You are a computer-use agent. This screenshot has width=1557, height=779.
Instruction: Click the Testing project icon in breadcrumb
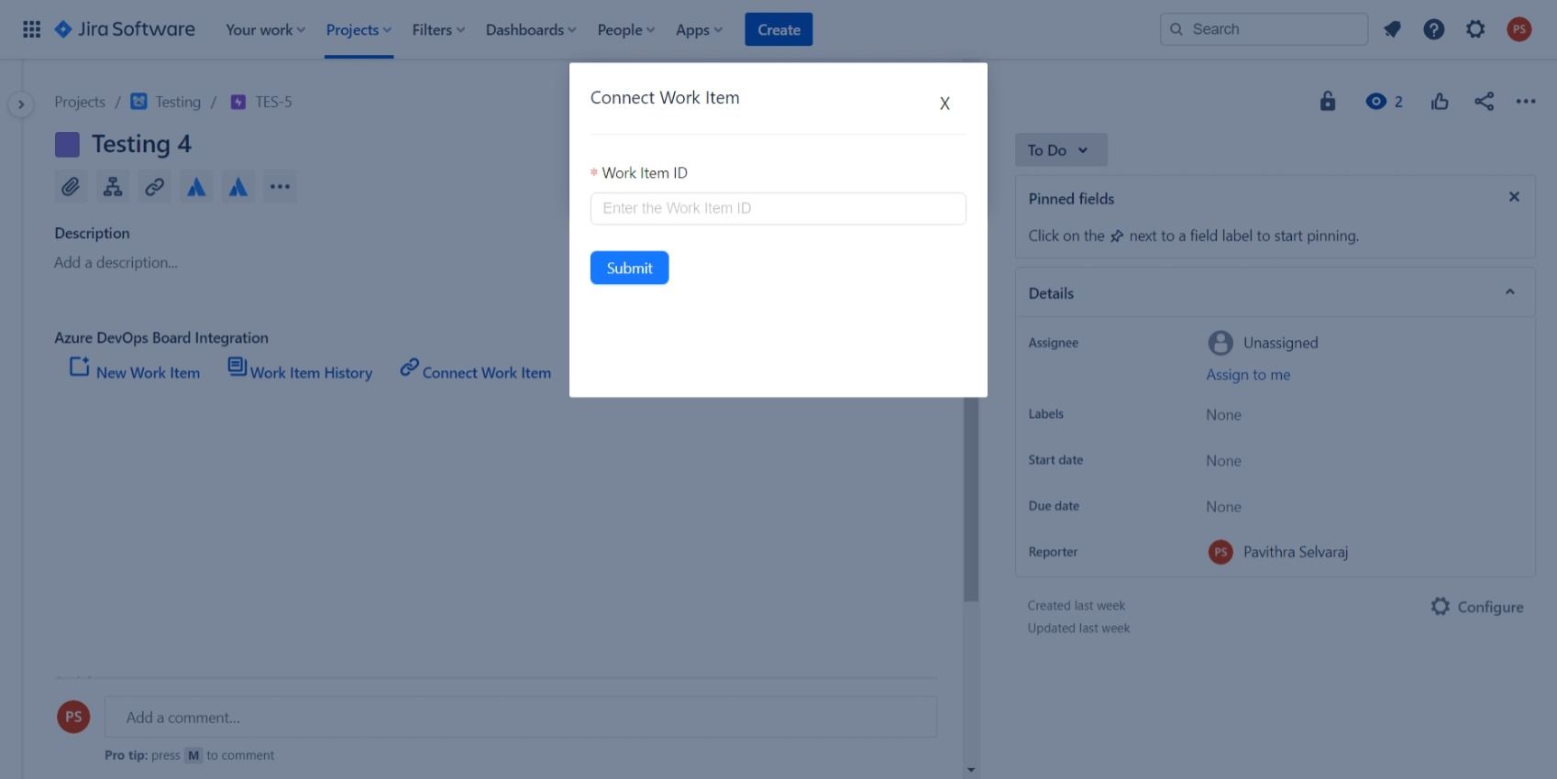pos(138,102)
